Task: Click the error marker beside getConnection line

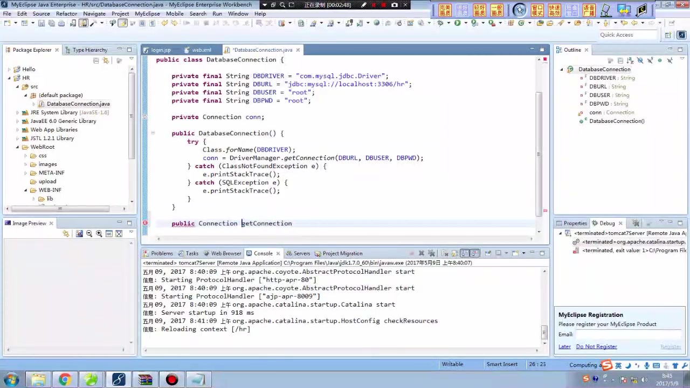Action: [145, 223]
